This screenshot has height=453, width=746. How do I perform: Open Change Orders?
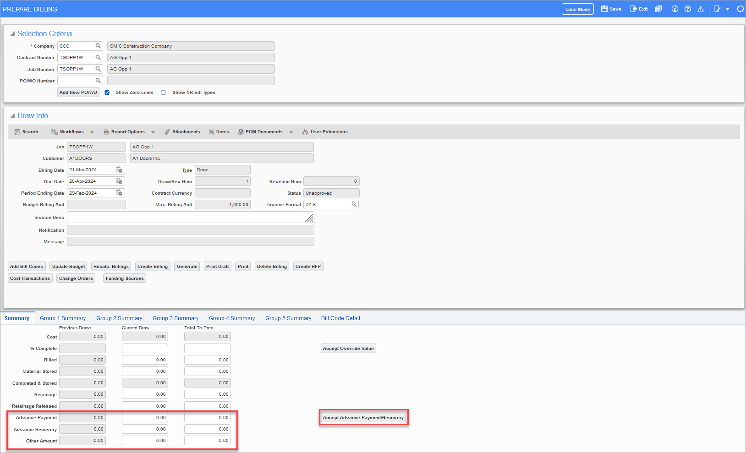point(76,278)
